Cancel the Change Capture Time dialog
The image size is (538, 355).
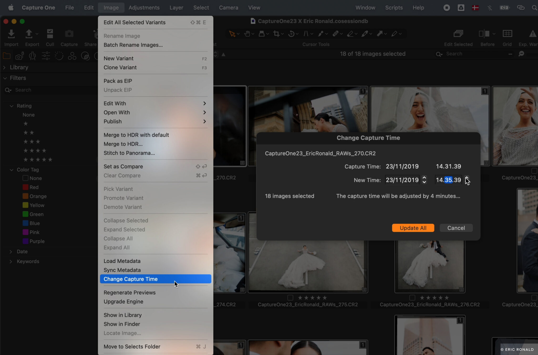tap(456, 228)
